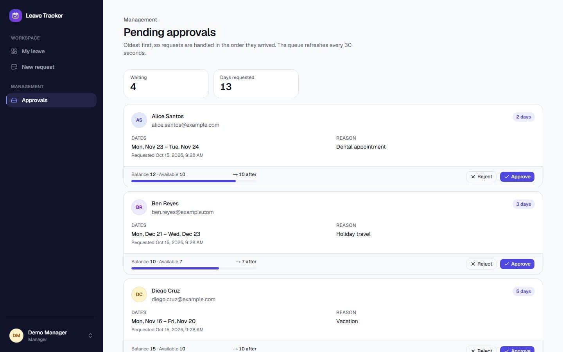Click the Leave Tracker calendar logo icon
This screenshot has height=352, width=563.
16,16
